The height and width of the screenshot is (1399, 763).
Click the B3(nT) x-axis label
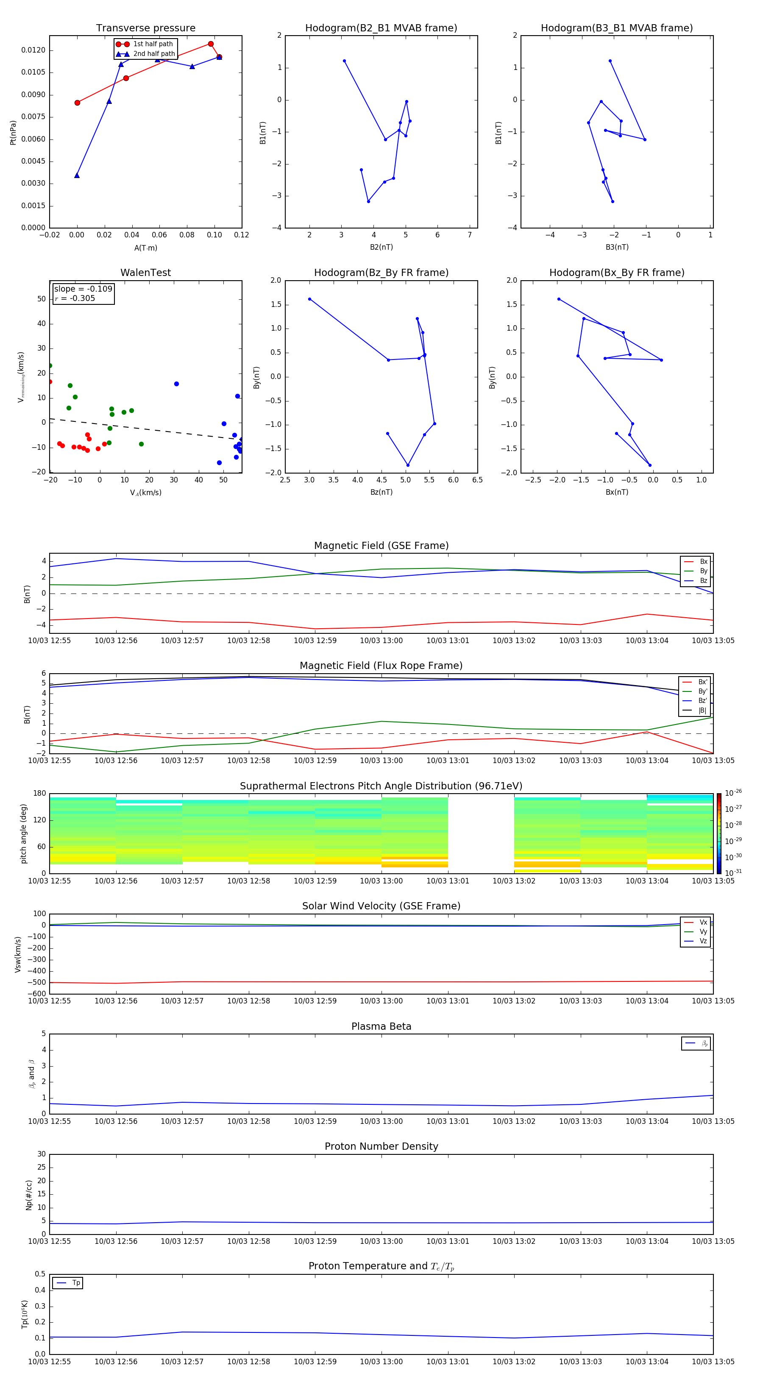click(x=617, y=247)
